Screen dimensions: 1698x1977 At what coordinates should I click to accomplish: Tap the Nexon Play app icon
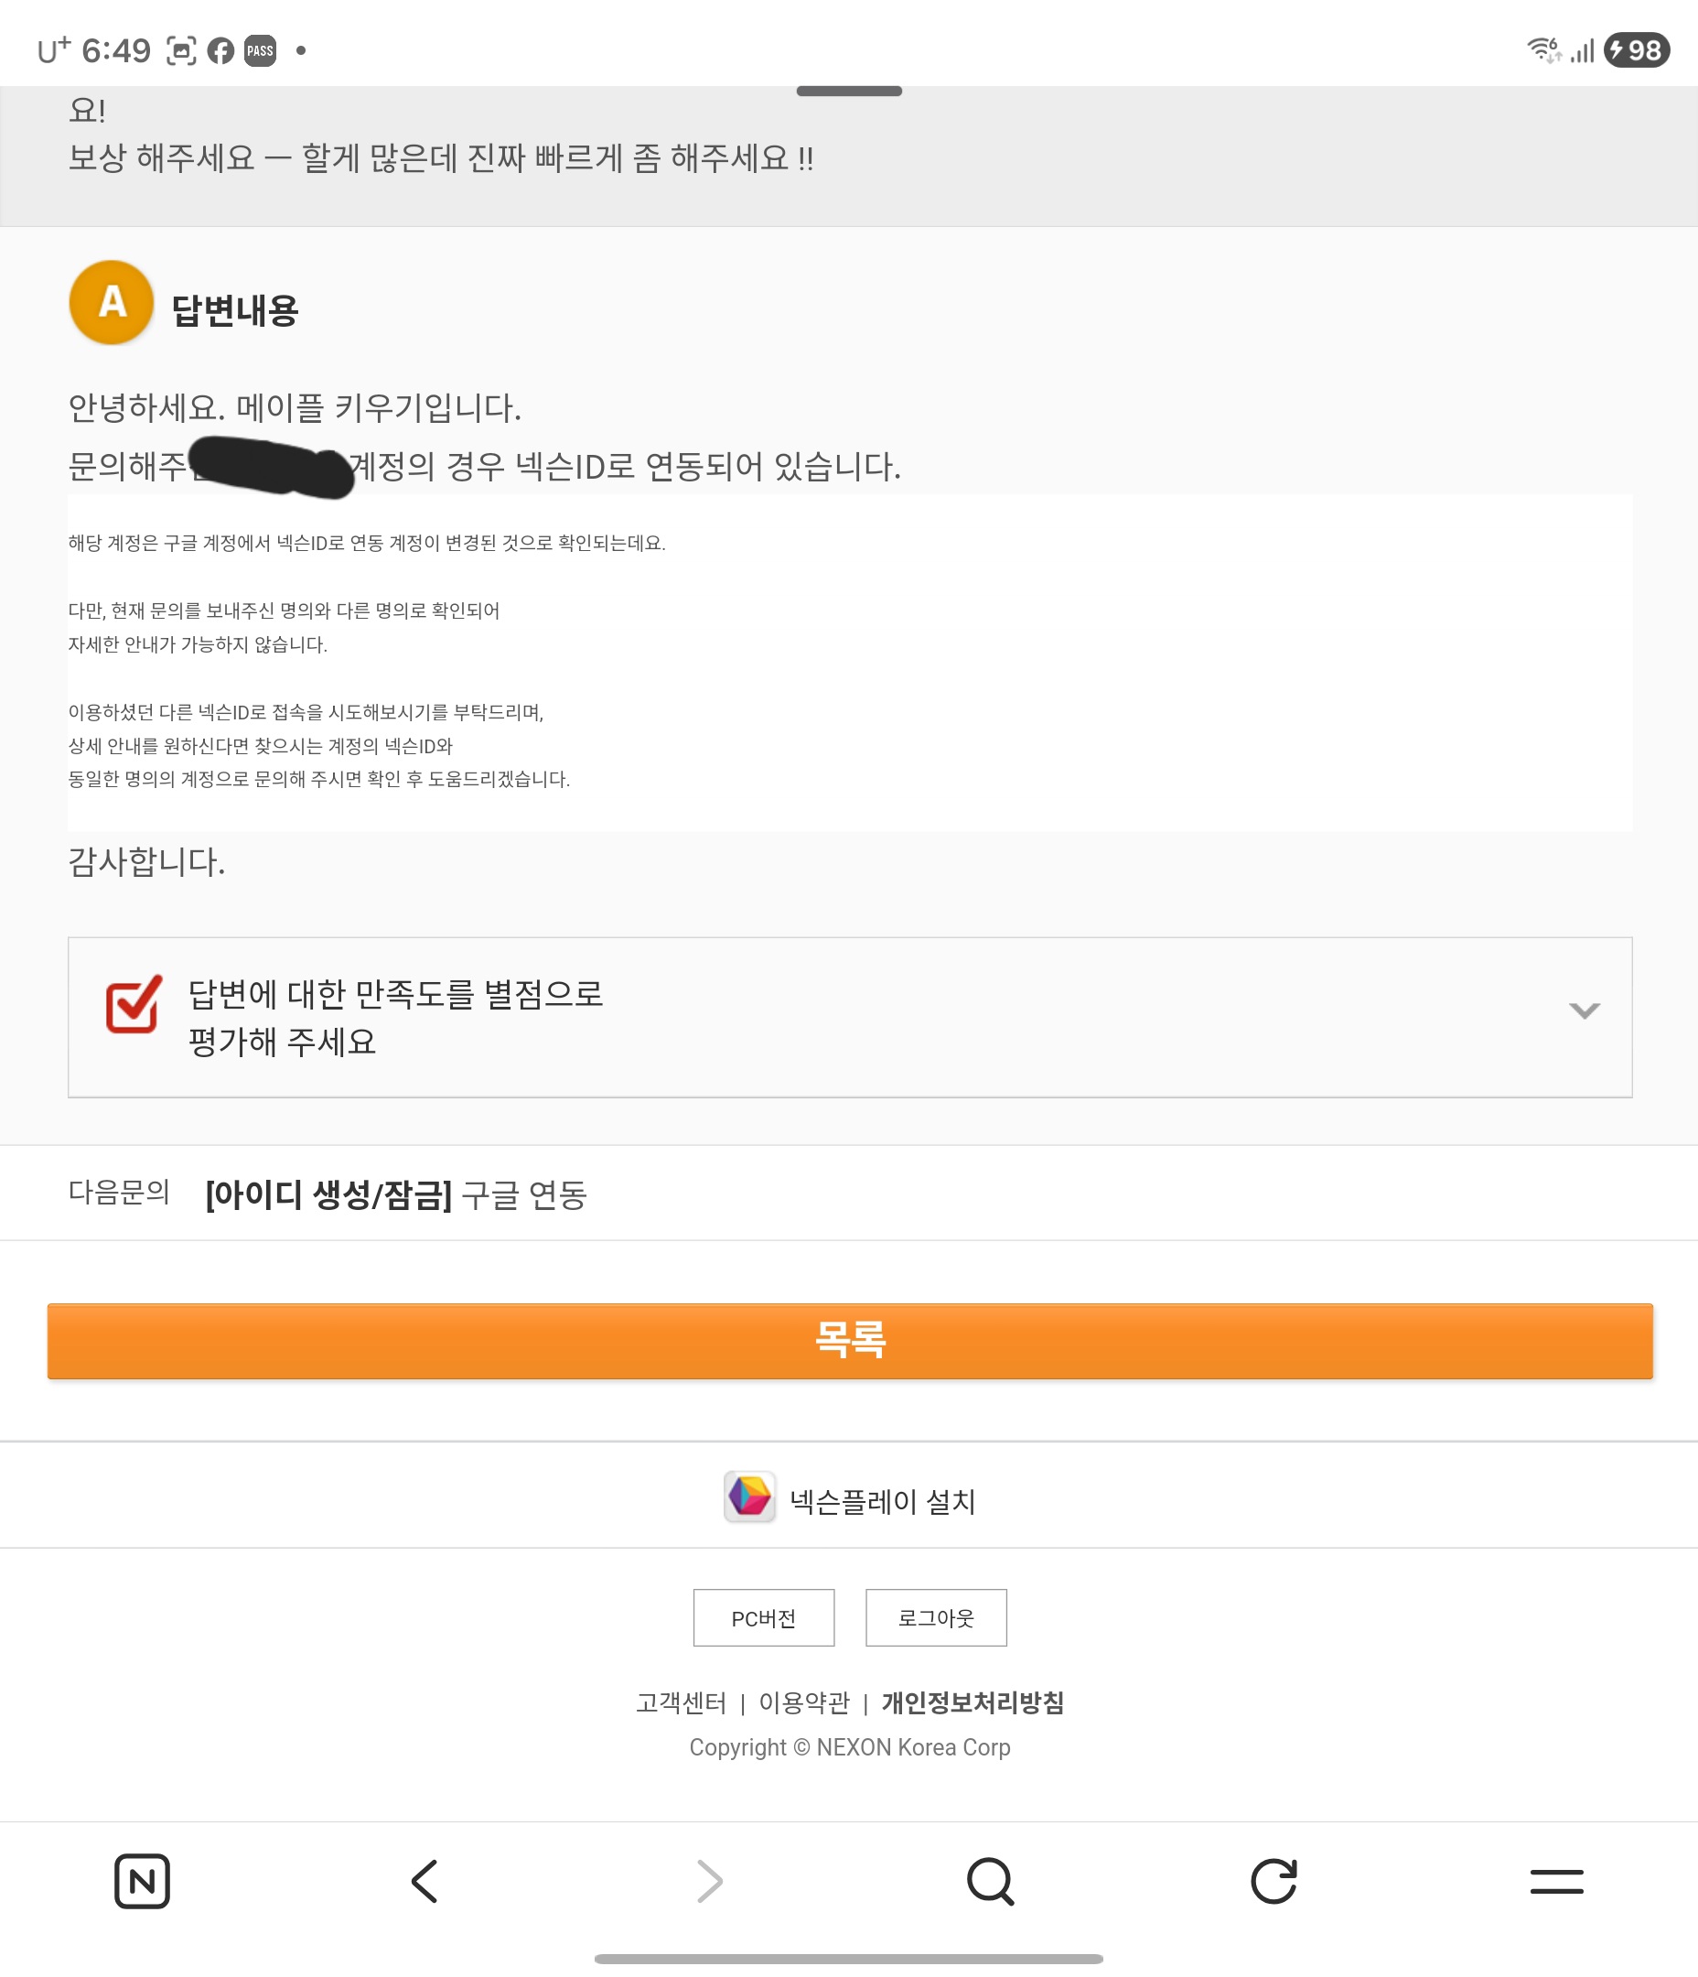point(749,1496)
